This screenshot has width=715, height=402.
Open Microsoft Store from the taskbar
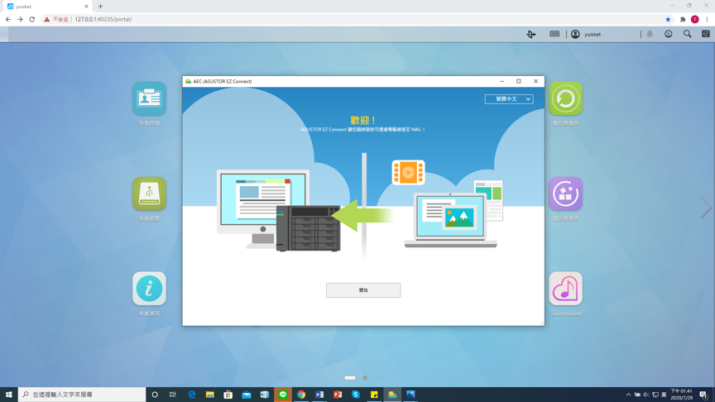(228, 395)
